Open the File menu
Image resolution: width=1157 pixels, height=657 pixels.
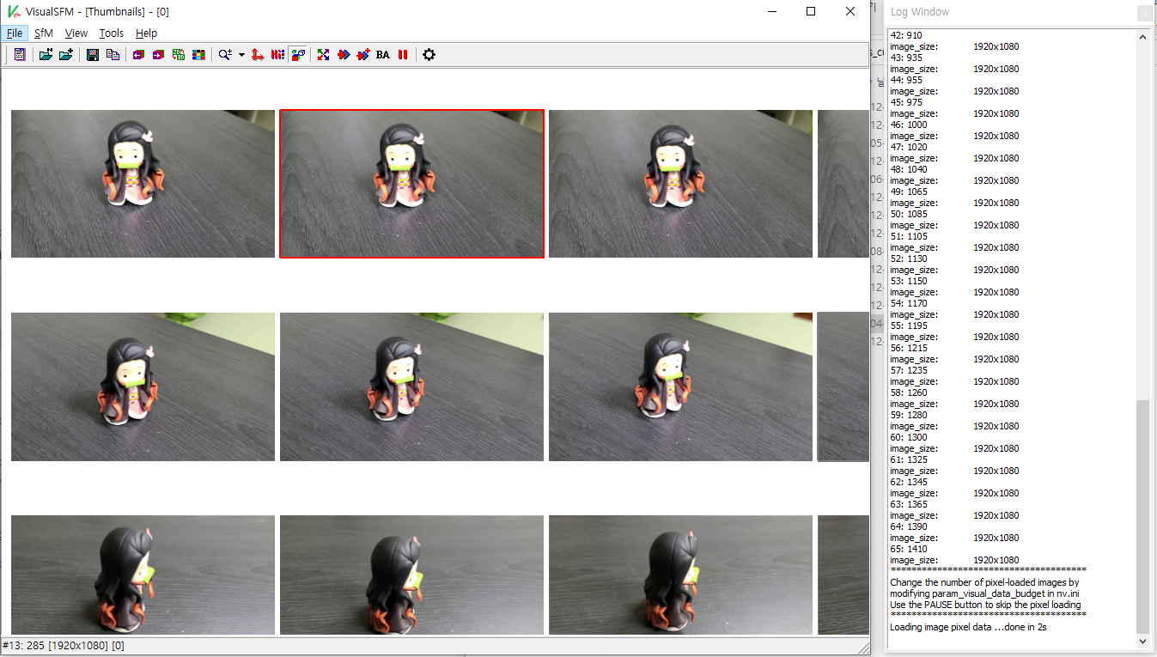tap(15, 33)
